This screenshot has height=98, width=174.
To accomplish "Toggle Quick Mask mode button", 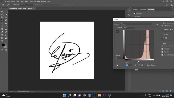I will [2, 50].
